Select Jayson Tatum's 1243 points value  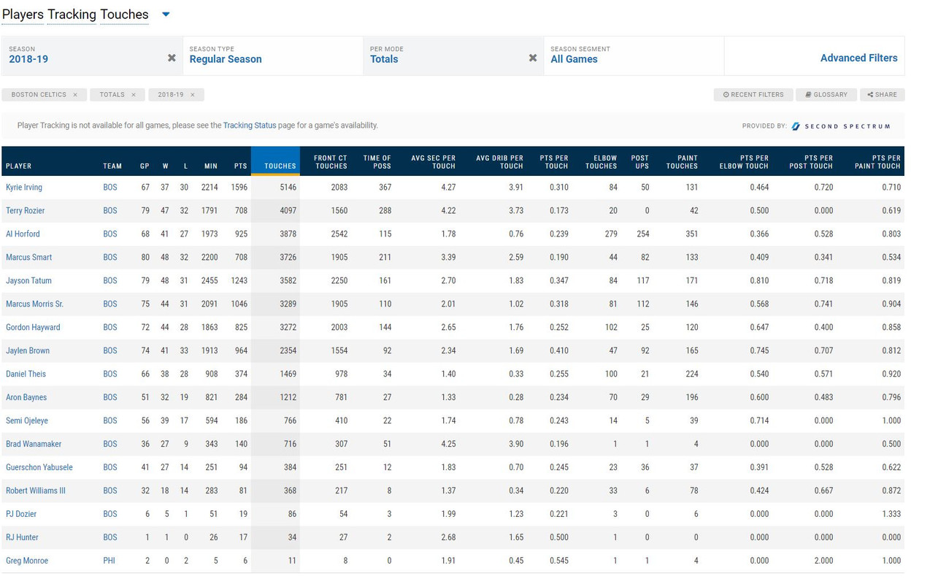239,281
